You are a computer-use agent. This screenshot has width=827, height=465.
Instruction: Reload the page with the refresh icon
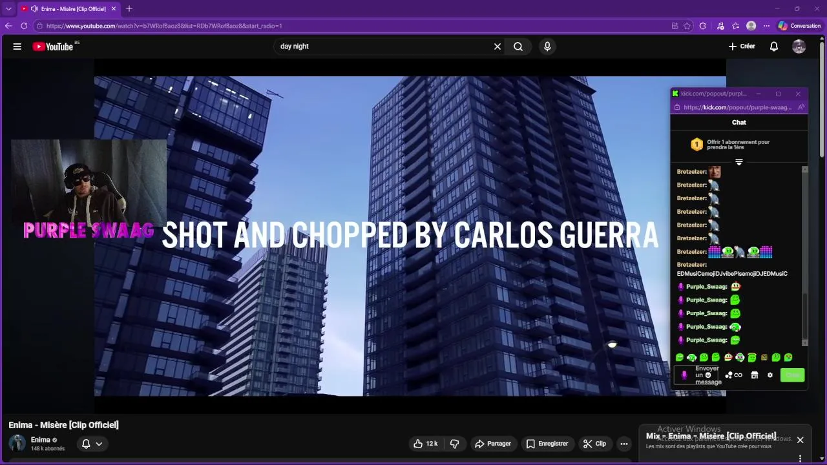[x=24, y=26]
